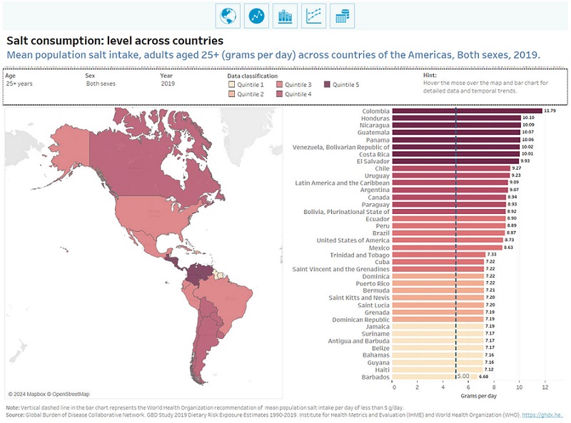Click Mexico on the map
Viewport: 571px width, 423px height.
point(149,244)
